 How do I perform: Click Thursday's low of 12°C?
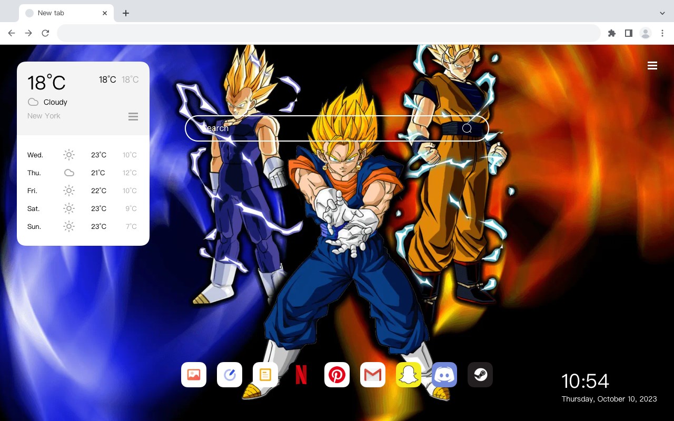pyautogui.click(x=130, y=173)
